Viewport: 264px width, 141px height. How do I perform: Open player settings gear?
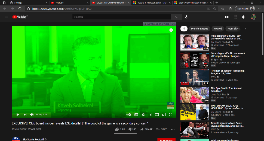(143, 114)
